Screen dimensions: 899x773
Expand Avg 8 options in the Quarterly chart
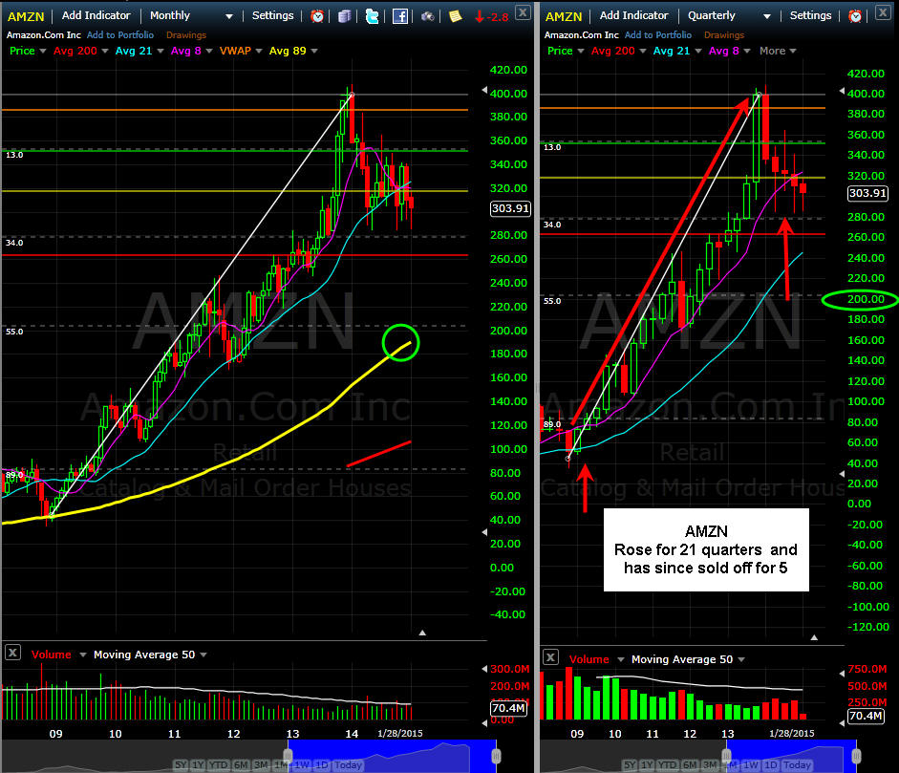[746, 51]
